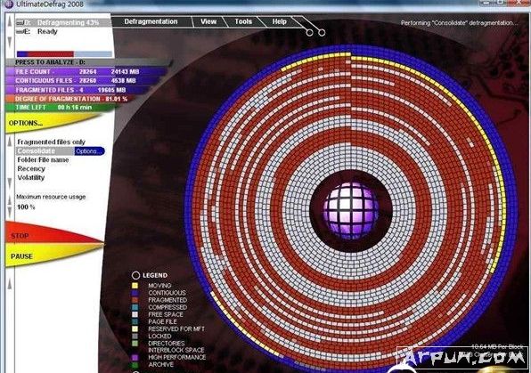Click the blue CONTIGUOUS legend swatch
The height and width of the screenshot is (373, 531).
pyautogui.click(x=135, y=293)
